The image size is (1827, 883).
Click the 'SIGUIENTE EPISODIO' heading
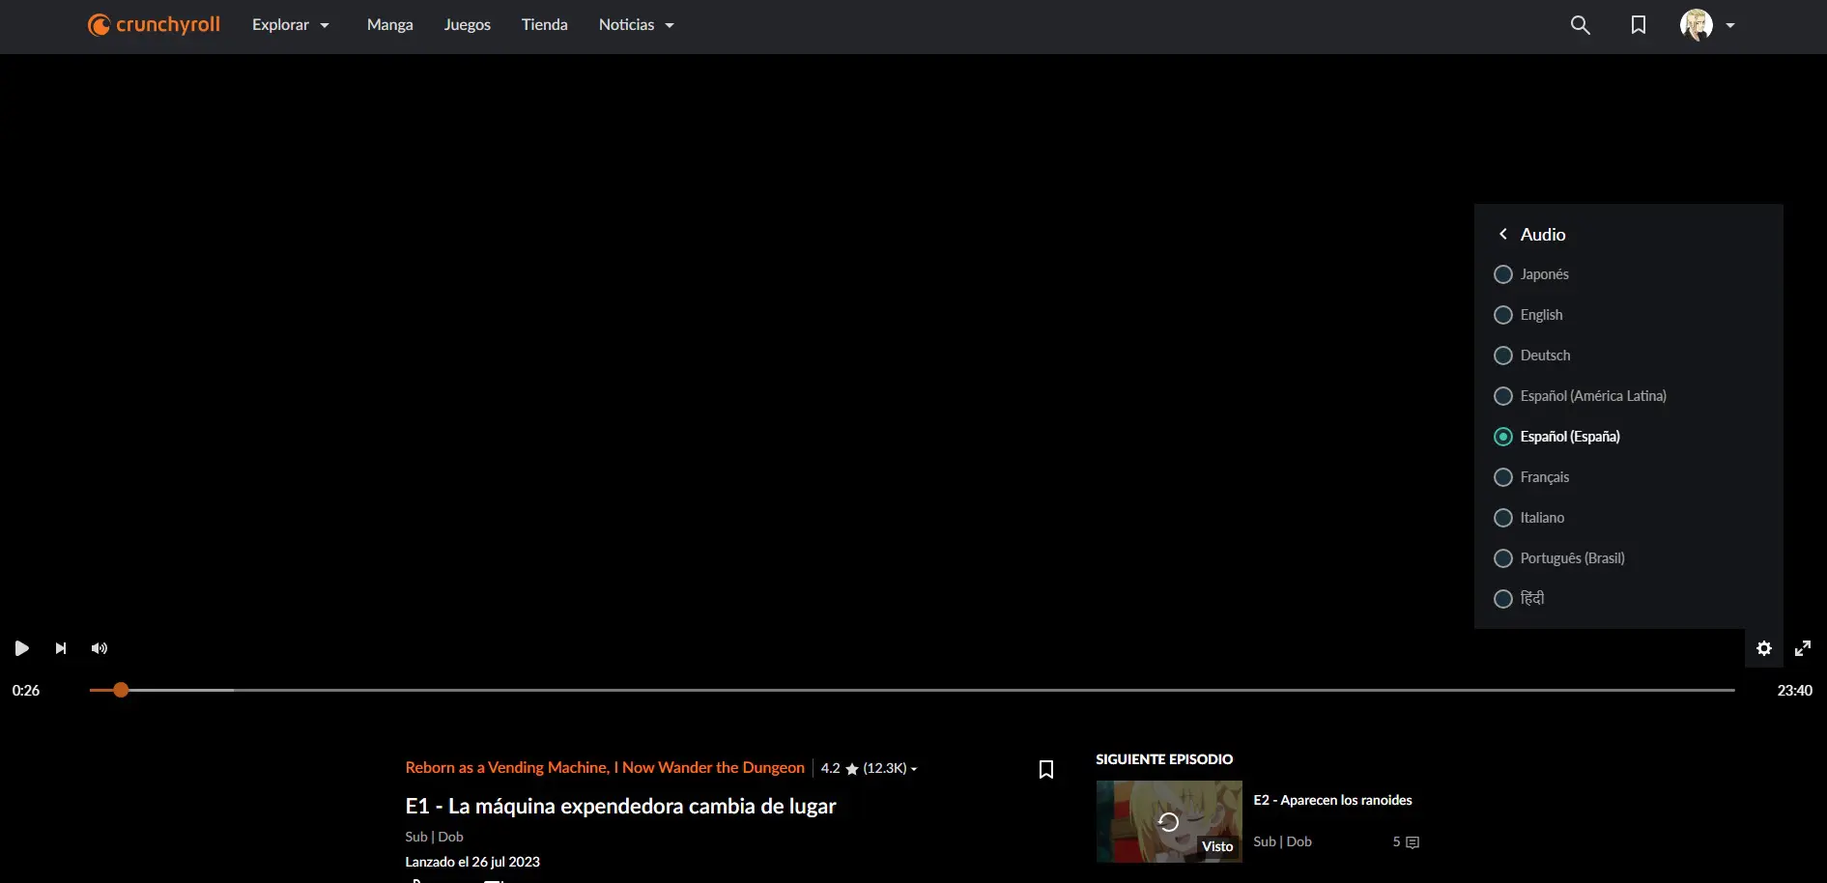click(1164, 759)
